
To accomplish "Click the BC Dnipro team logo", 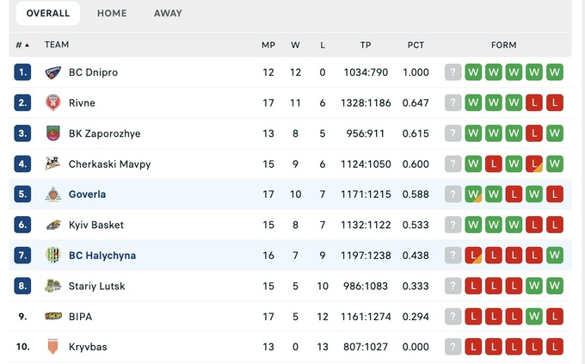I will pos(53,72).
